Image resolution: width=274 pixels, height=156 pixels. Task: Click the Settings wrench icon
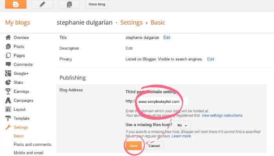[x=8, y=127]
